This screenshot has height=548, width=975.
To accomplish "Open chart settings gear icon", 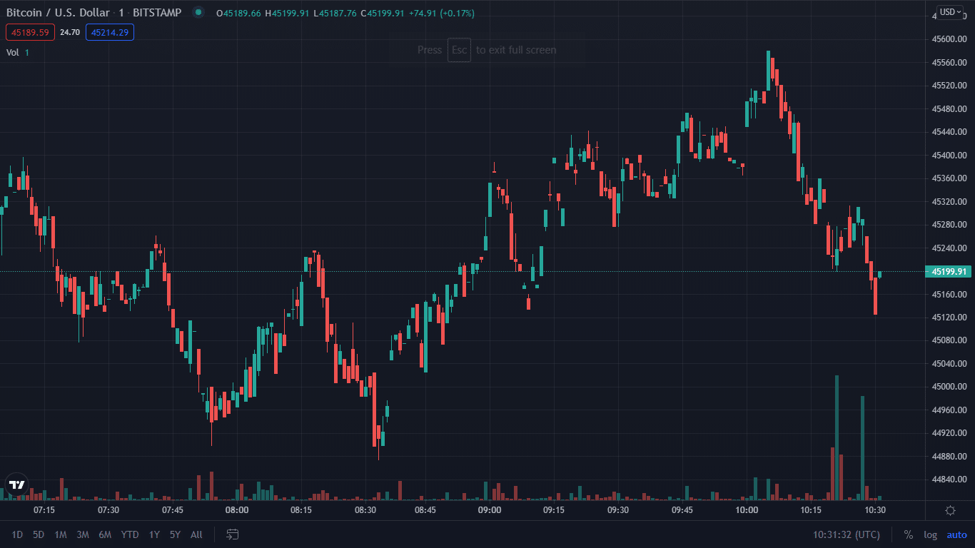I will point(950,510).
